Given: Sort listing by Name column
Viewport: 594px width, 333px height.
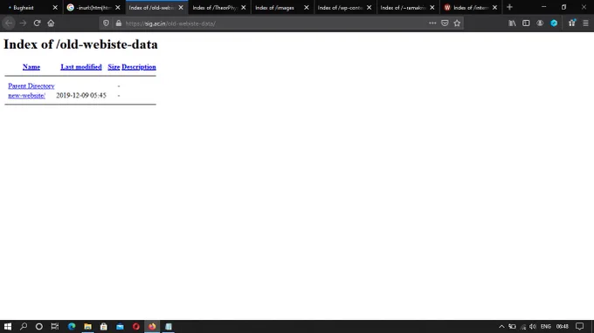Looking at the screenshot, I should (x=31, y=67).
